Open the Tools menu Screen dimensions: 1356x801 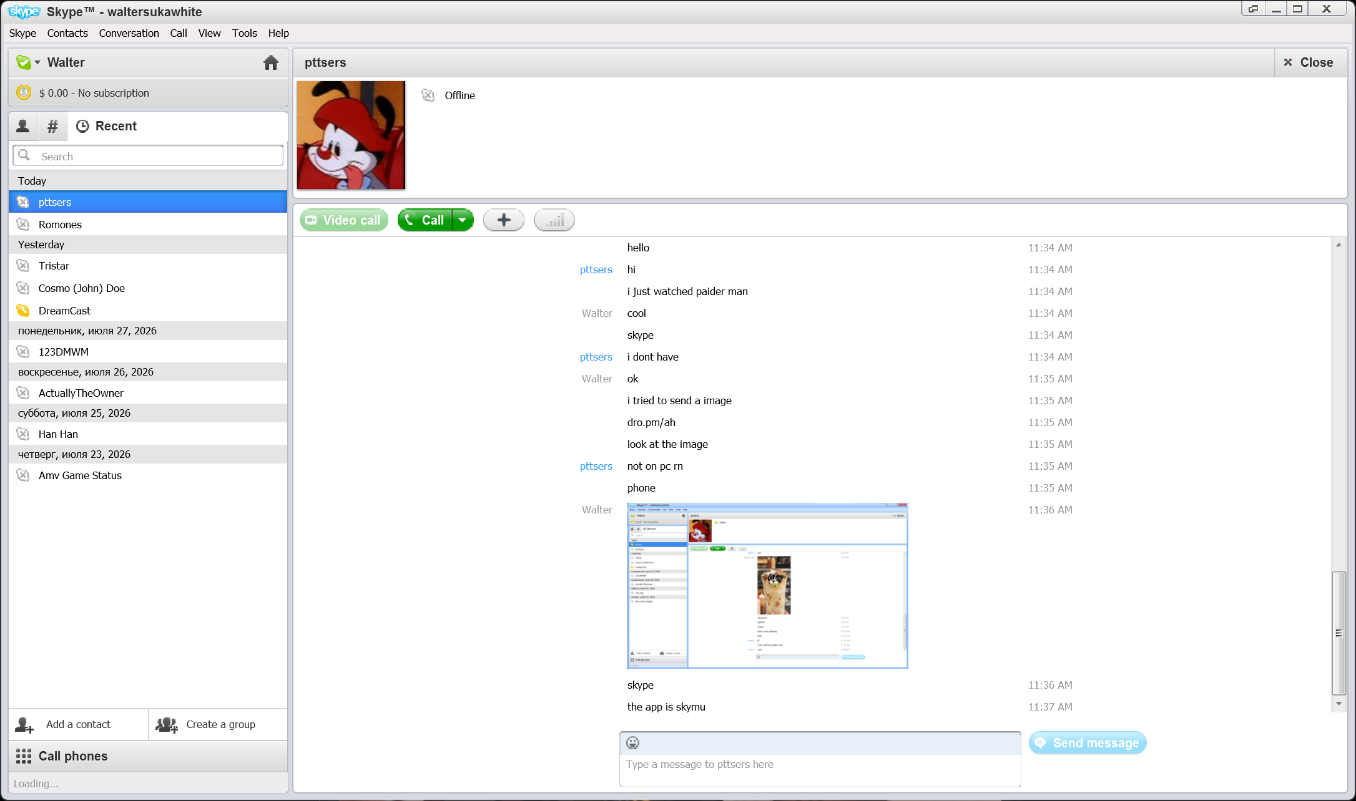click(245, 33)
